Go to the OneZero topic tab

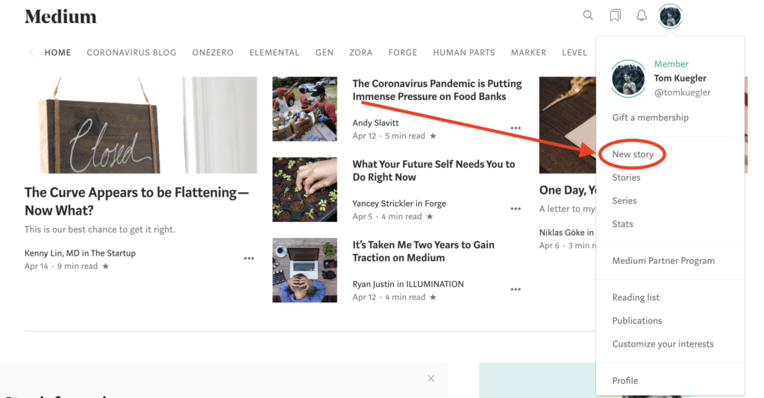(x=213, y=53)
